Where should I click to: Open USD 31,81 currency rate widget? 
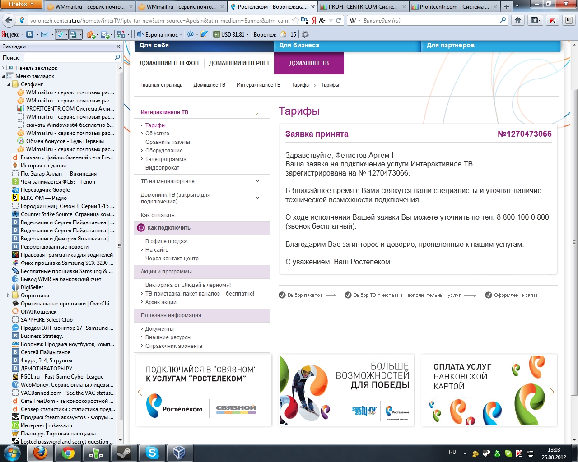231,34
